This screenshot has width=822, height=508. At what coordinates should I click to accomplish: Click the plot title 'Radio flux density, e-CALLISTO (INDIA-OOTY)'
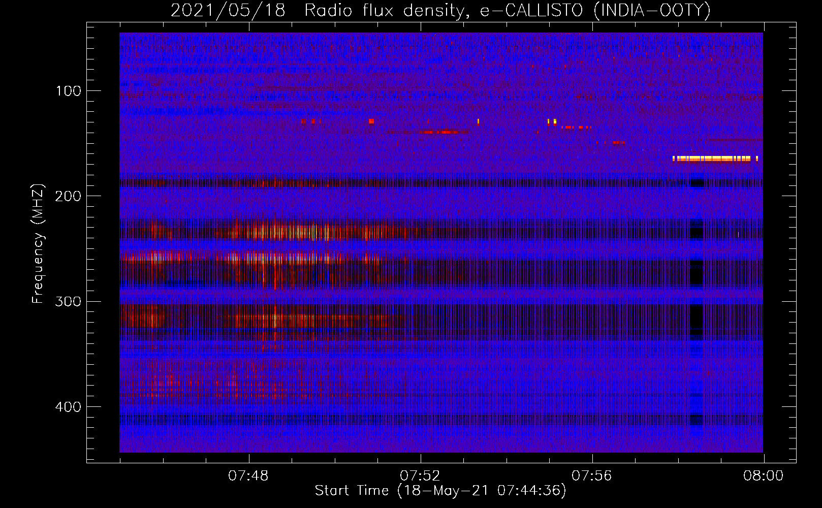pos(507,11)
